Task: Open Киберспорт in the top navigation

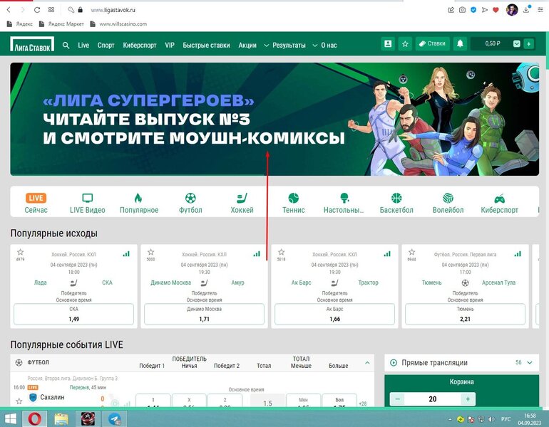Action: pos(139,45)
